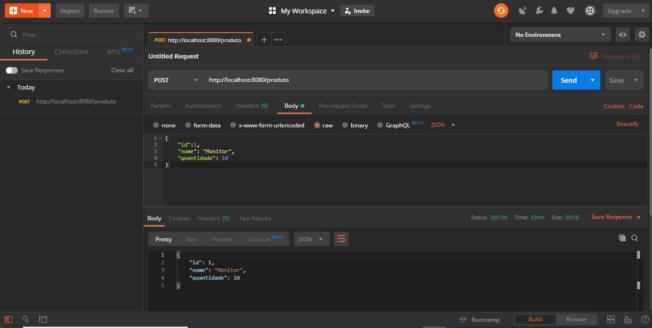Click the New plus button
Image resolution: width=652 pixels, height=328 pixels.
[22, 11]
